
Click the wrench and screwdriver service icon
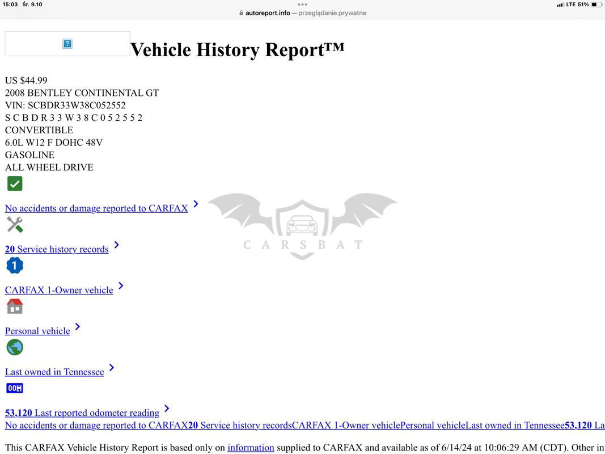pos(15,225)
